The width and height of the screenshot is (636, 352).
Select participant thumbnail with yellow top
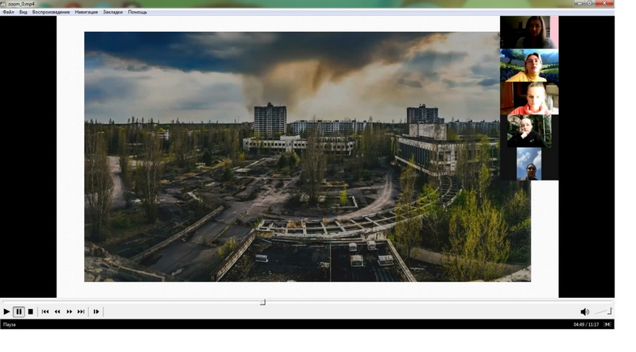(x=529, y=65)
